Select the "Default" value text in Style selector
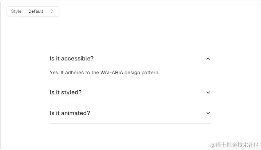 point(36,11)
